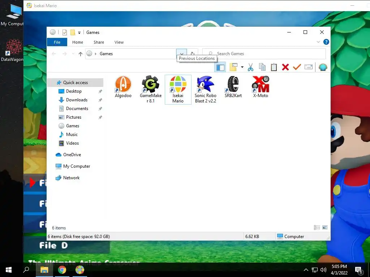Open Games in navigation pane
The image size is (370, 277).
[x=72, y=126]
